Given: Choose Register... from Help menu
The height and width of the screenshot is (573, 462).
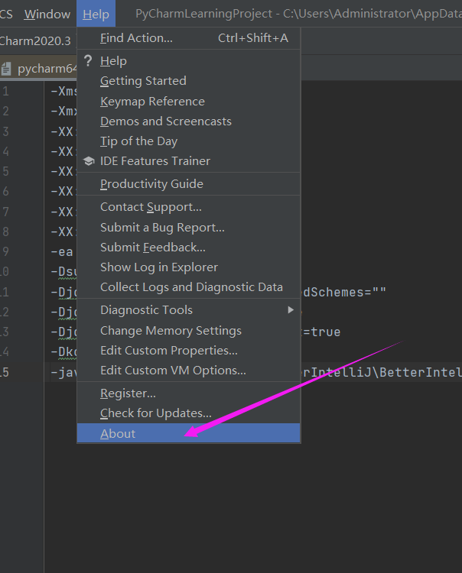Looking at the screenshot, I should coord(189,393).
